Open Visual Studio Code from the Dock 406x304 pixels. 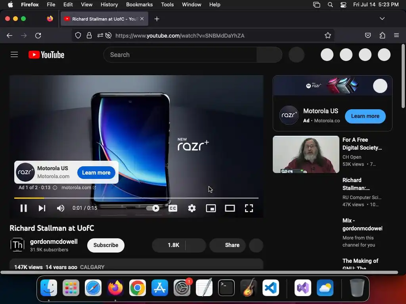[270, 288]
